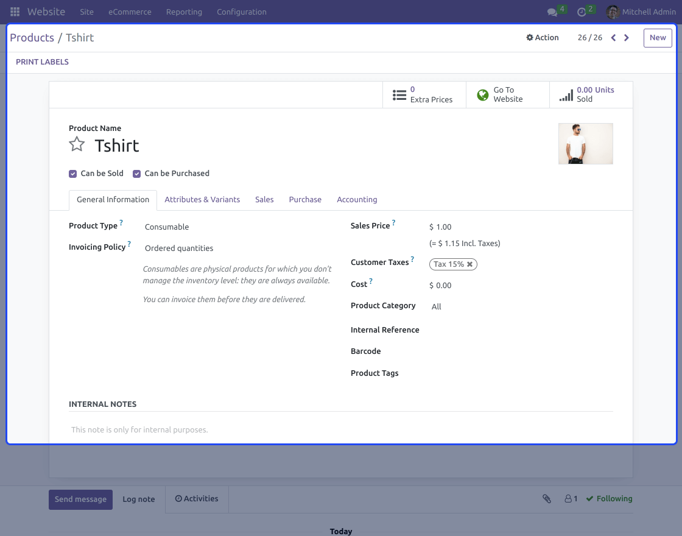This screenshot has width=682, height=536.
Task: Click the Units Sold bar chart icon
Action: (x=566, y=95)
